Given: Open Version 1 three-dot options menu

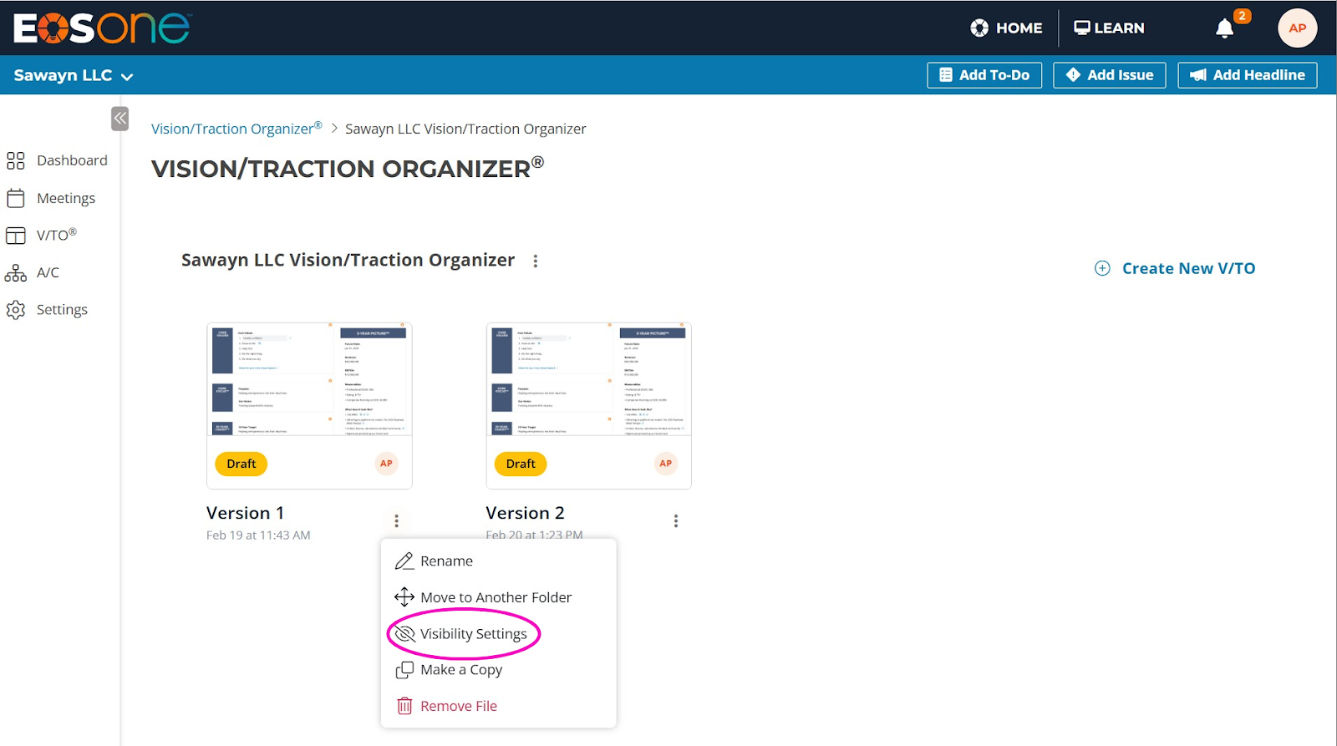Looking at the screenshot, I should 396,520.
